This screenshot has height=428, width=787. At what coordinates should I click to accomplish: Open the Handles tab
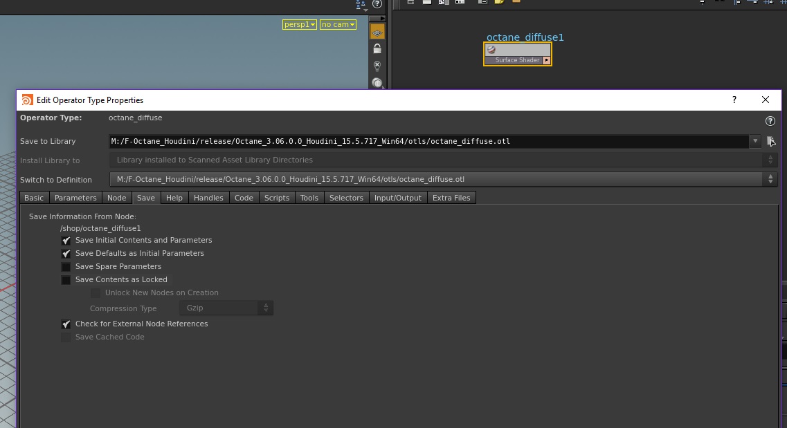209,198
